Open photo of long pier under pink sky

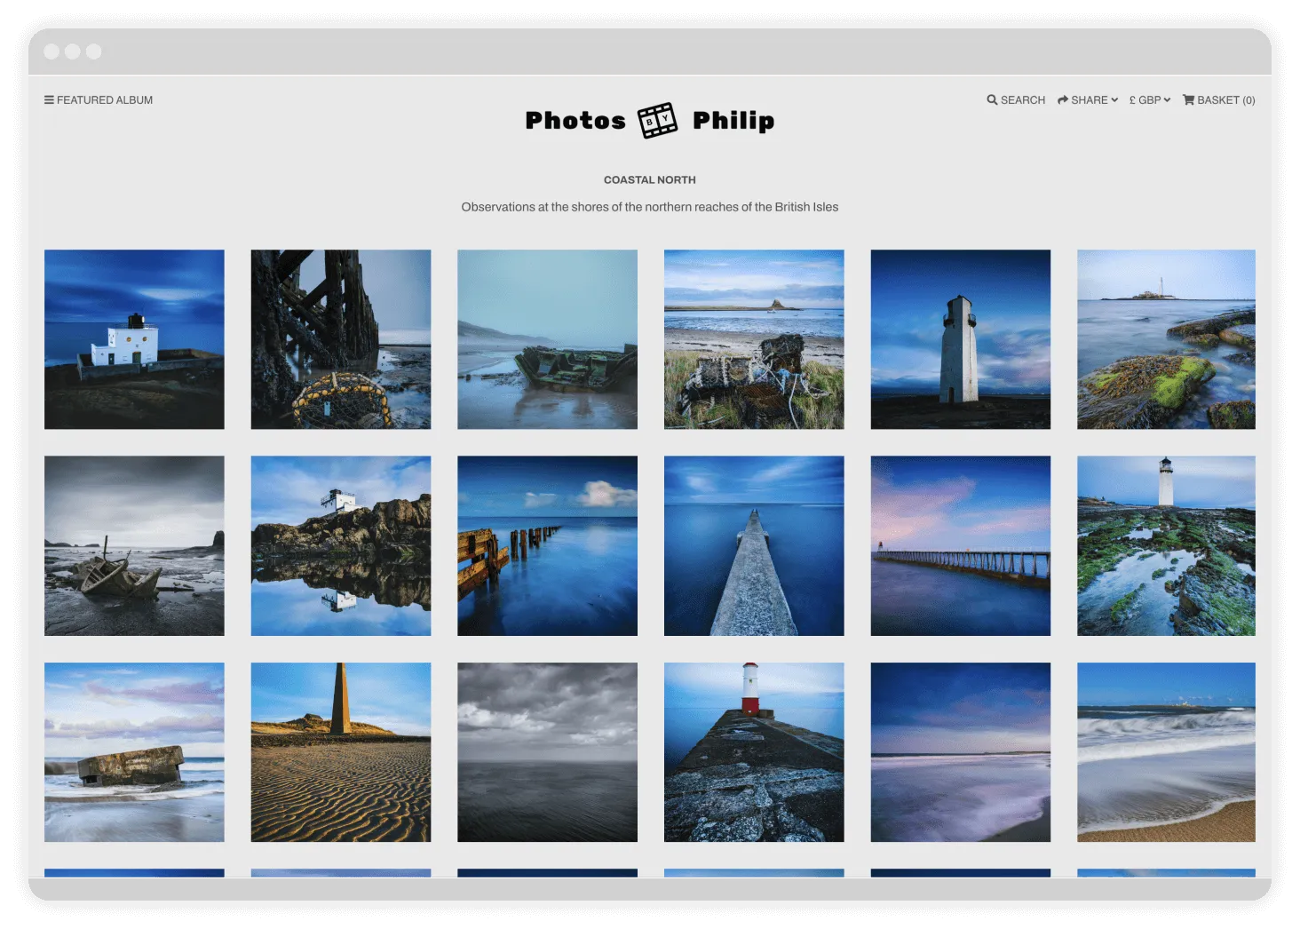(x=961, y=546)
